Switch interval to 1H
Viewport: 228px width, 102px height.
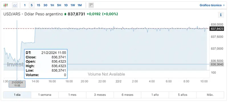pos(52,5)
